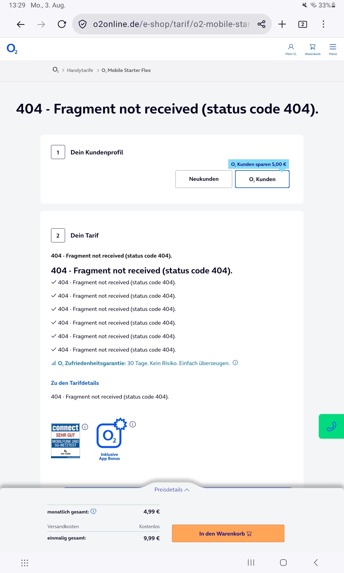Open the Menü hamburger icon
Screen dimensions: 344x573
[x=333, y=49]
